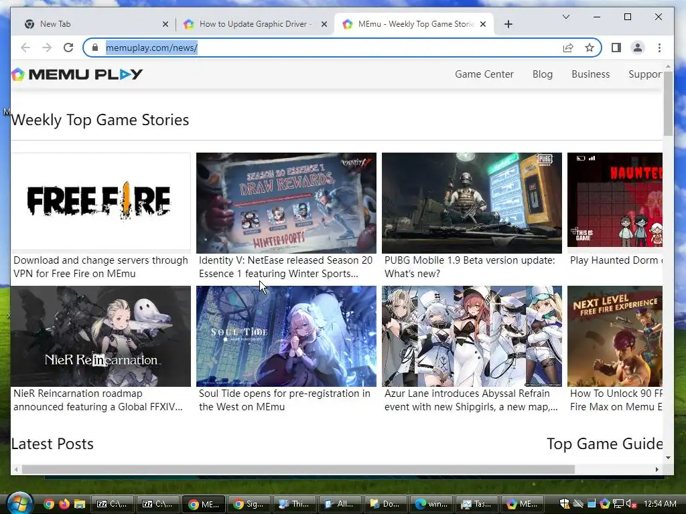The height and width of the screenshot is (514, 686).
Task: Open the Business menu item
Action: [x=590, y=74]
